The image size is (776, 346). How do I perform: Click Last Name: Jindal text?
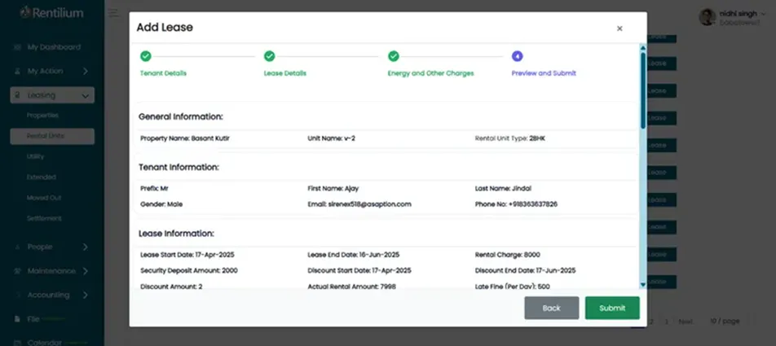coord(503,188)
